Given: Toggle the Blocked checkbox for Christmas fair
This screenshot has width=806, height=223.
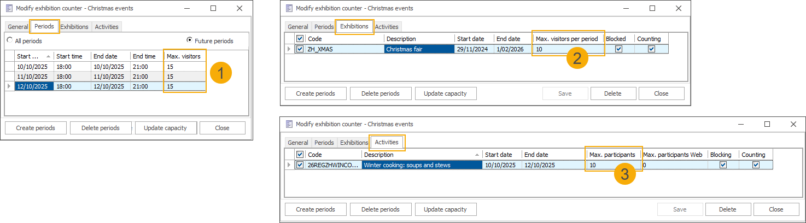Looking at the screenshot, I should (618, 49).
